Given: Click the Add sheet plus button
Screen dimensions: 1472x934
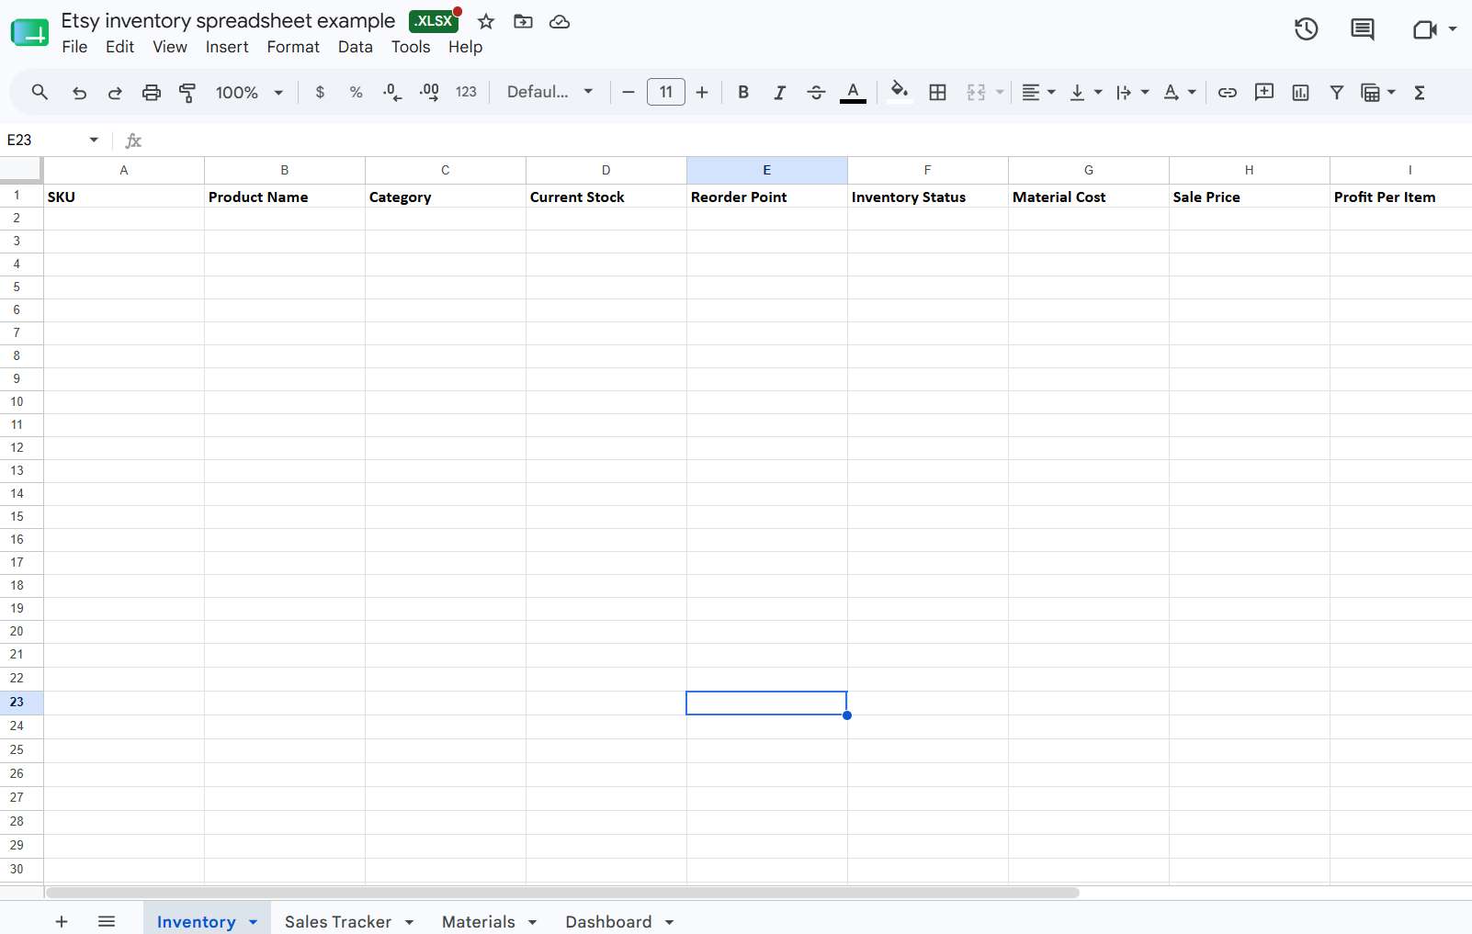Looking at the screenshot, I should pyautogui.click(x=62, y=921).
